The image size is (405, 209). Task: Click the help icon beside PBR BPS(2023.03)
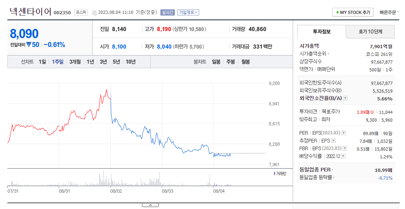coord(345,148)
